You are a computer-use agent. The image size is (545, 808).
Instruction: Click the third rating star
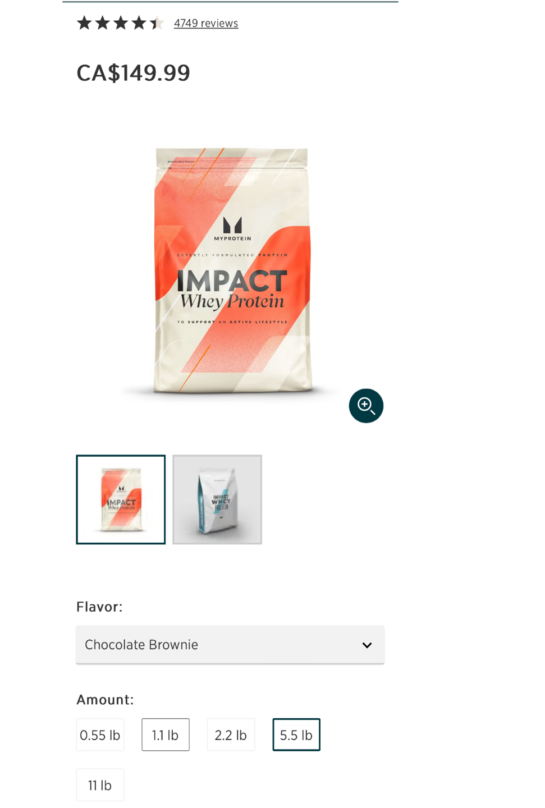[121, 23]
